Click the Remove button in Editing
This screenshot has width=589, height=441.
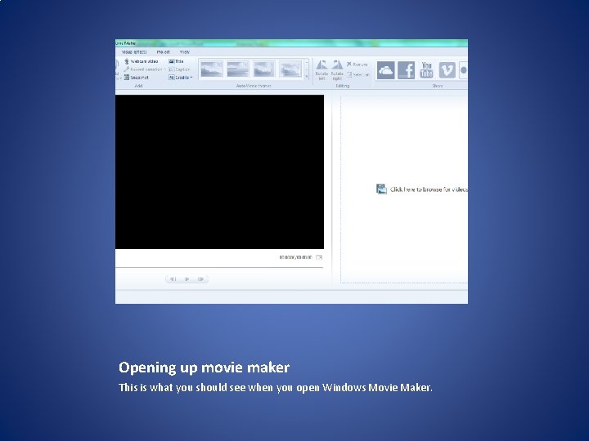pos(357,65)
